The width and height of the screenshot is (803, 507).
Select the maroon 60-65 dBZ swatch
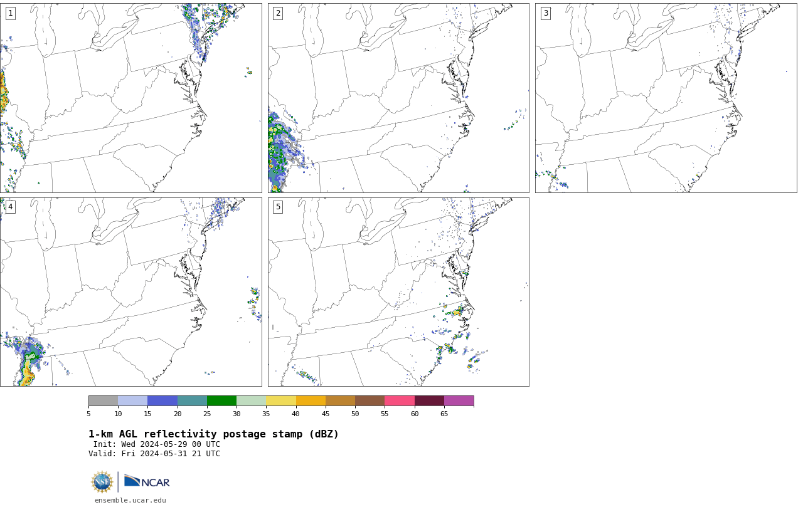click(x=429, y=401)
